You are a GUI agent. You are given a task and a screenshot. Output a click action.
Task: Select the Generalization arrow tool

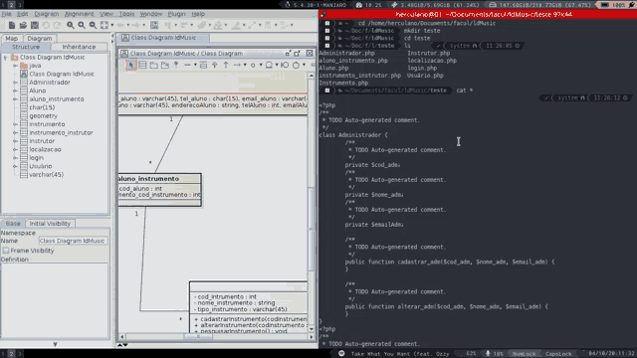pyautogui.click(x=215, y=65)
